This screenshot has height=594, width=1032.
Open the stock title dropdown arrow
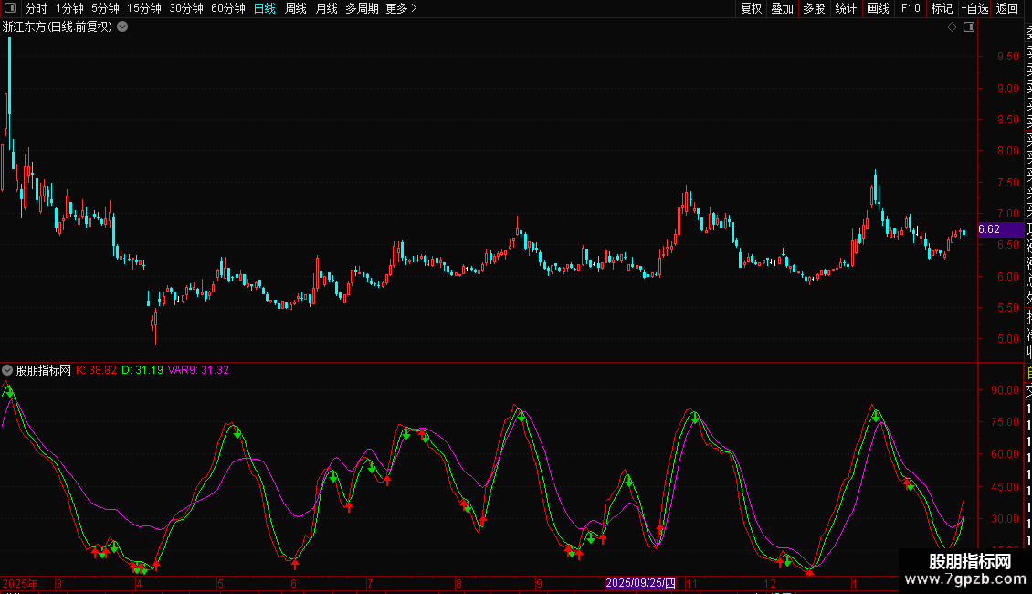coord(122,27)
